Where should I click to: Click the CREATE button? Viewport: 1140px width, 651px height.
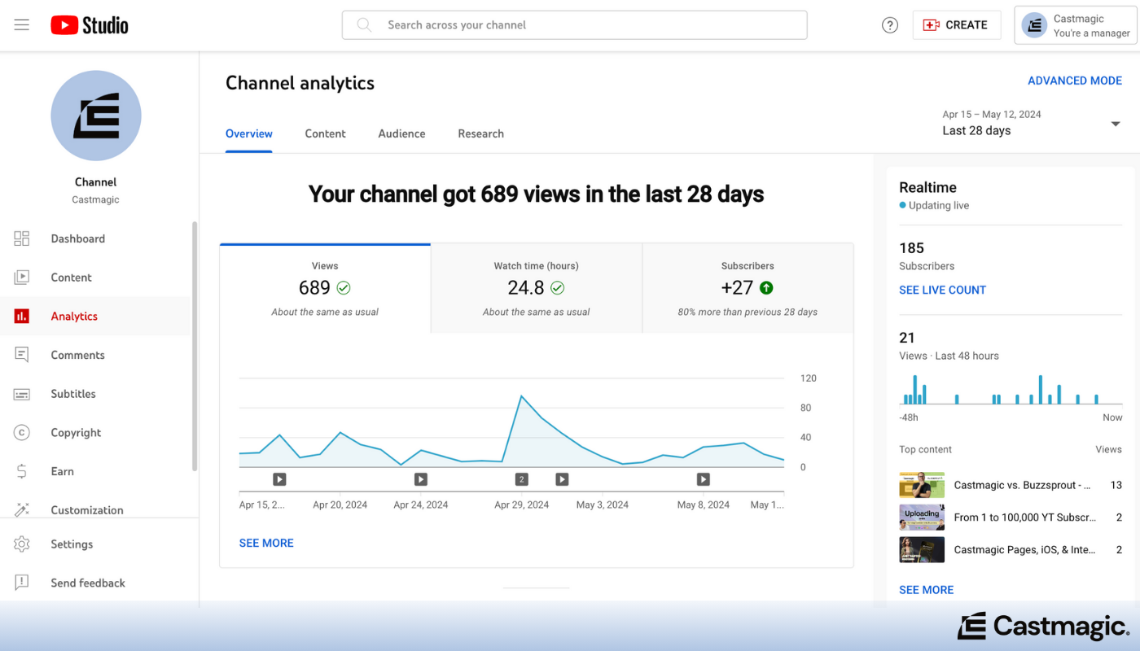[957, 24]
